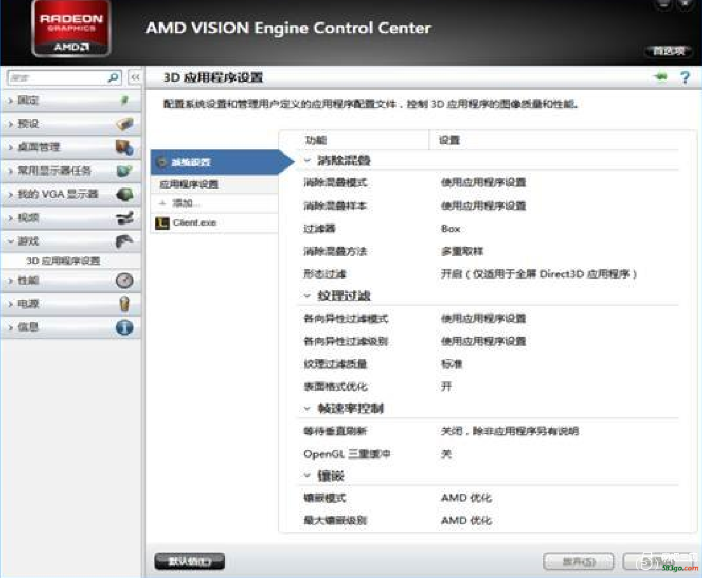Click 等待垂直刷新 setting value
The width and height of the screenshot is (702, 578).
(x=510, y=431)
